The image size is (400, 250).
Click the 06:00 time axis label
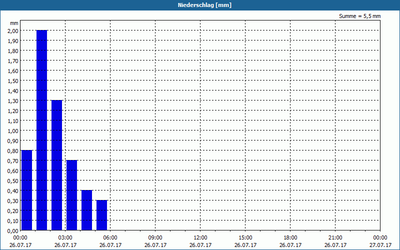tap(110, 238)
